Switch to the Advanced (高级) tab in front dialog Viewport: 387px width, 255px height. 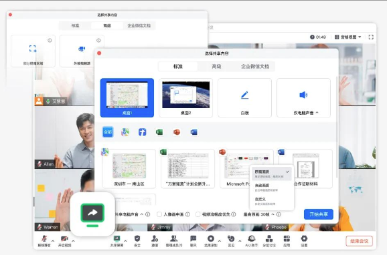click(216, 66)
